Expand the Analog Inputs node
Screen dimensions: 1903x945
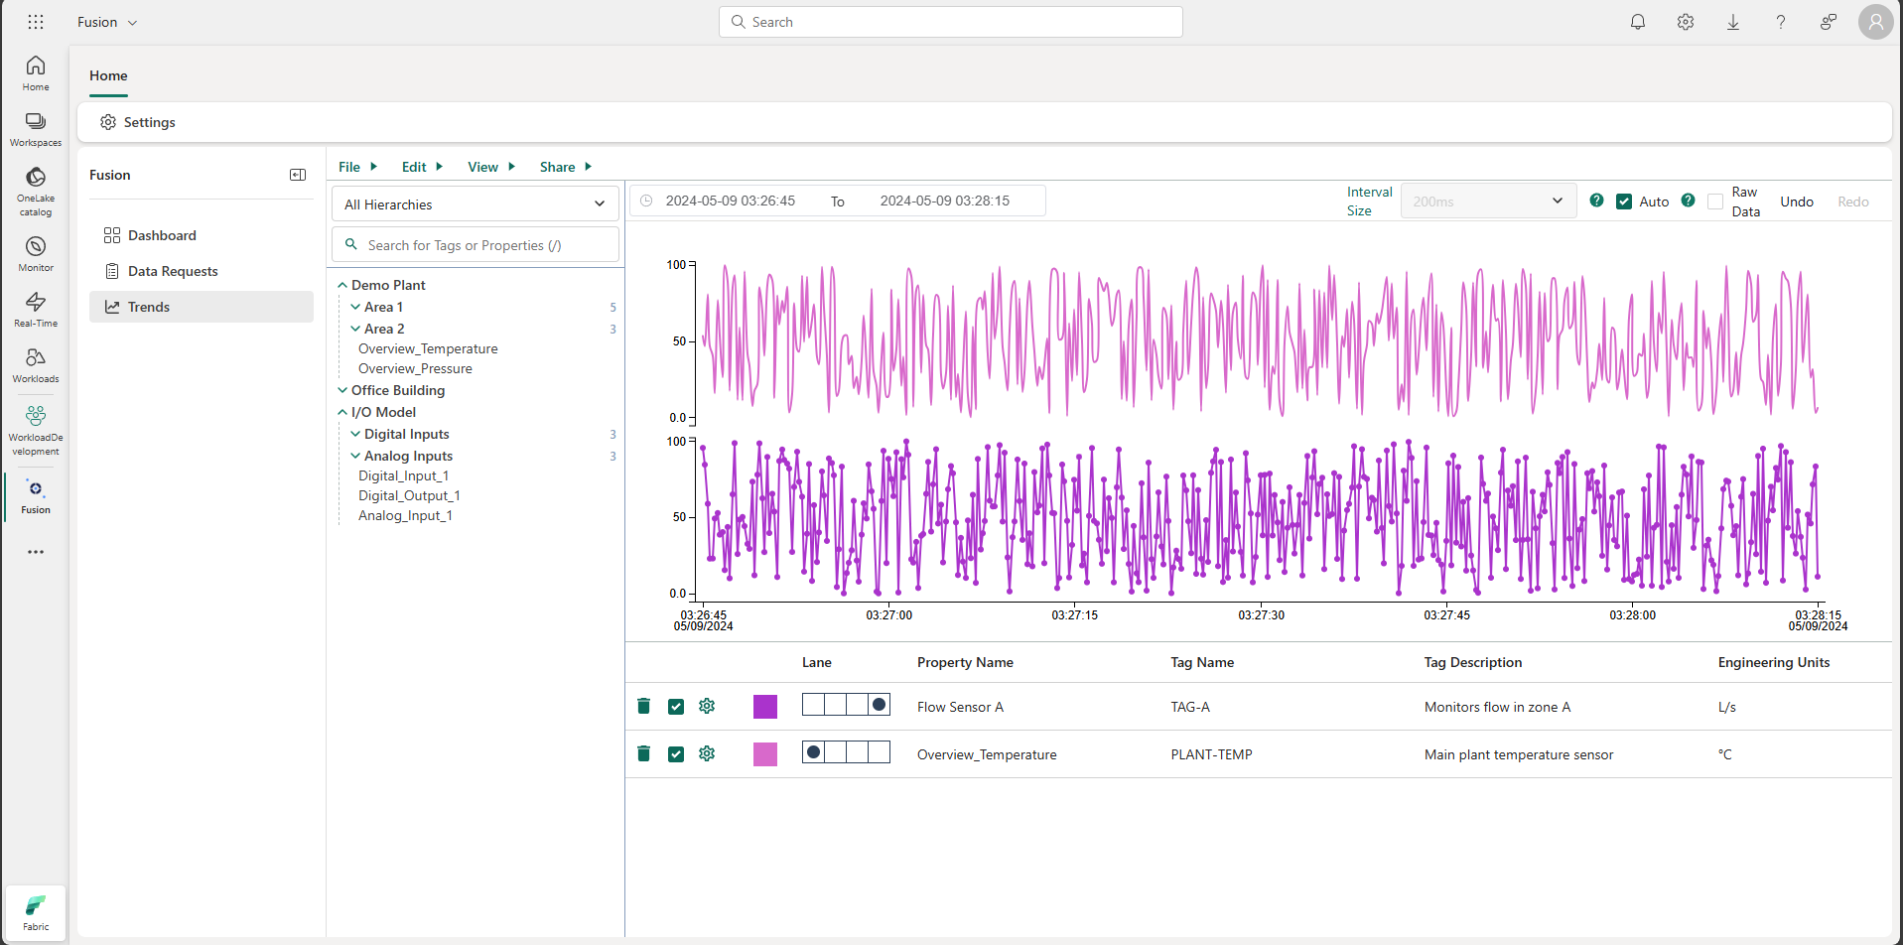pyautogui.click(x=355, y=456)
